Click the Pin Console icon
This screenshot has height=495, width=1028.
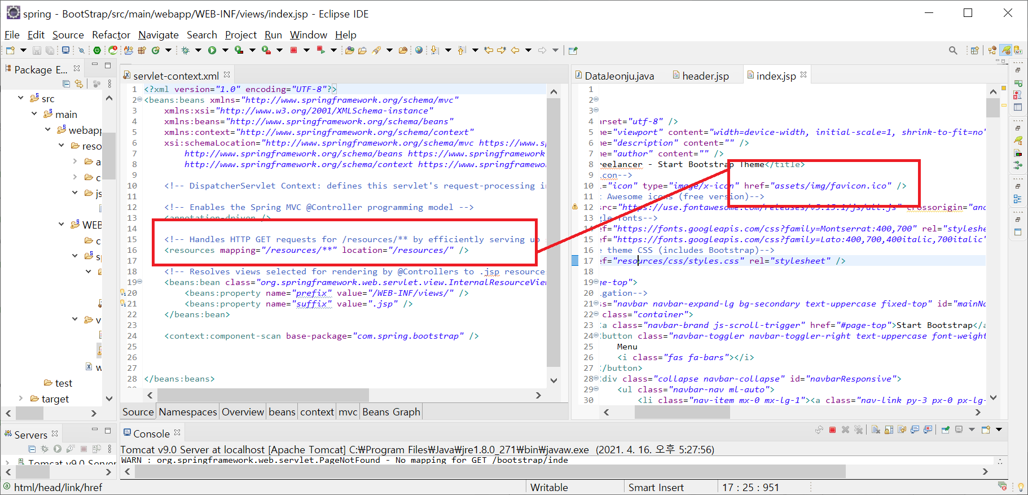click(946, 430)
